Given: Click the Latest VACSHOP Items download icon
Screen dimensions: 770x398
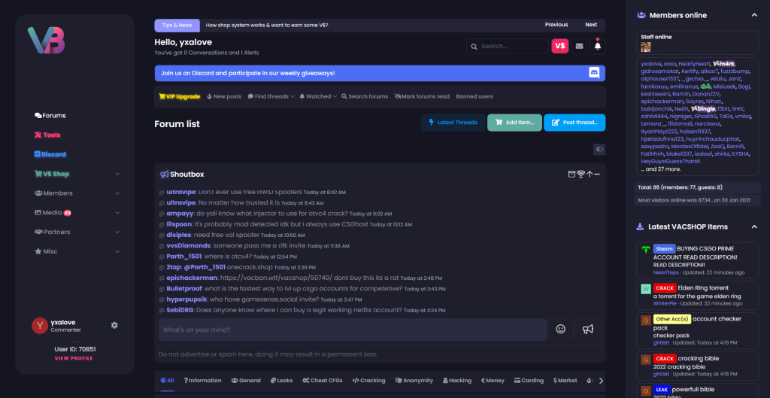Looking at the screenshot, I should (x=640, y=226).
